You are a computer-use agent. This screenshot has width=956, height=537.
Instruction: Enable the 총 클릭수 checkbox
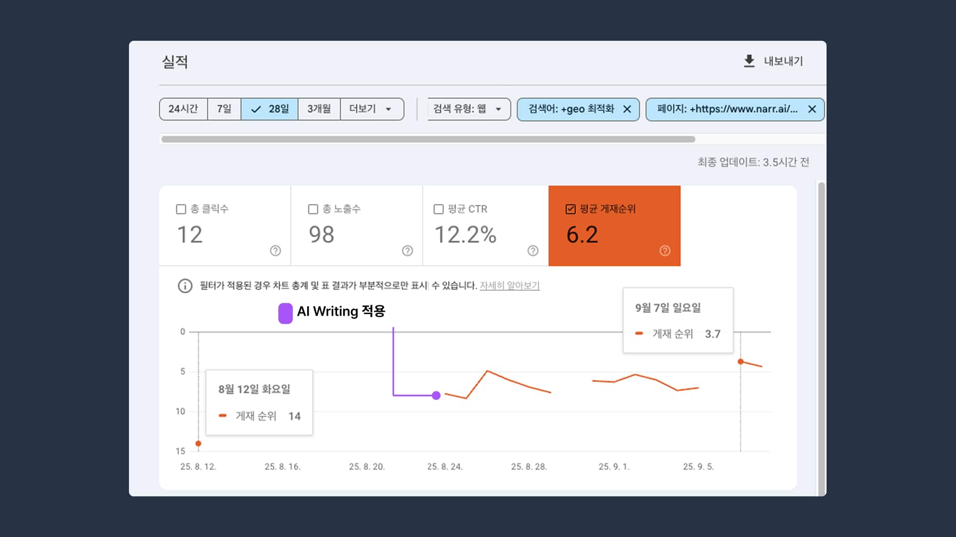(x=181, y=209)
